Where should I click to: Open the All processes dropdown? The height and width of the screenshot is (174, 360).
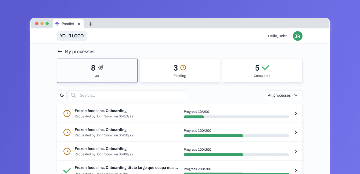pos(283,95)
